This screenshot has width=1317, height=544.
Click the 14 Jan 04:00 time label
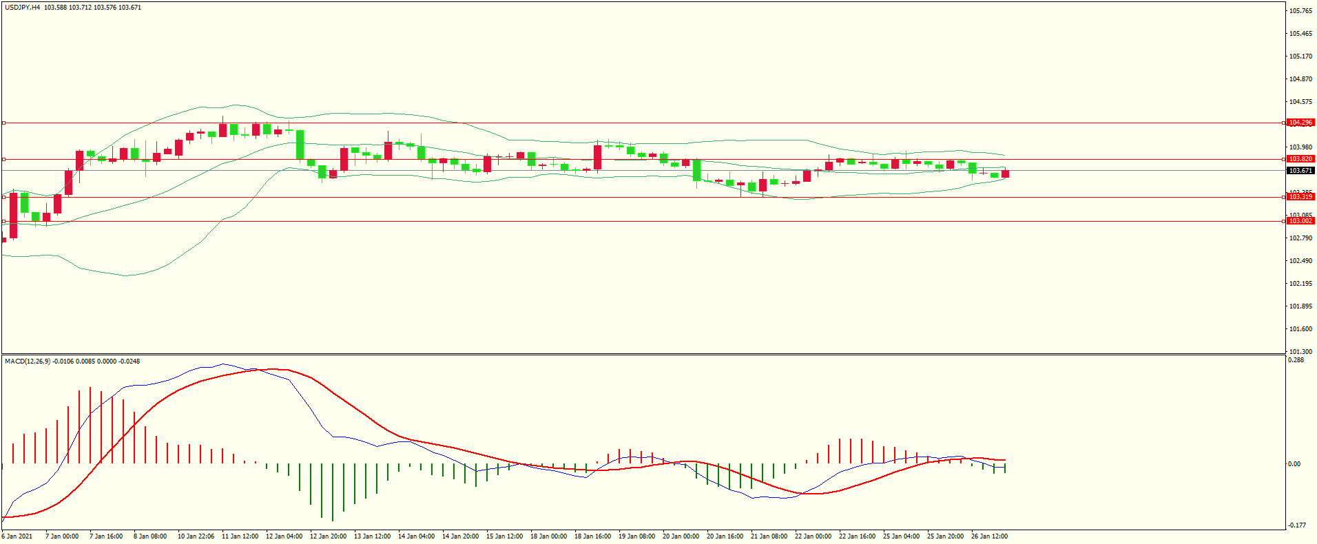416,536
